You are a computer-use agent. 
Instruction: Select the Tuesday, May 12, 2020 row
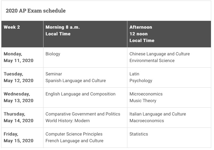[x=106, y=77]
